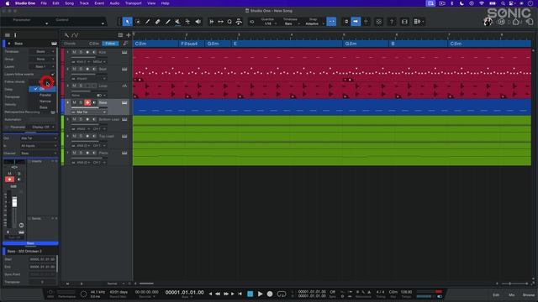Open the Automation Display Off dropdown
Viewport: 538px width, 302px height.
[x=43, y=127]
